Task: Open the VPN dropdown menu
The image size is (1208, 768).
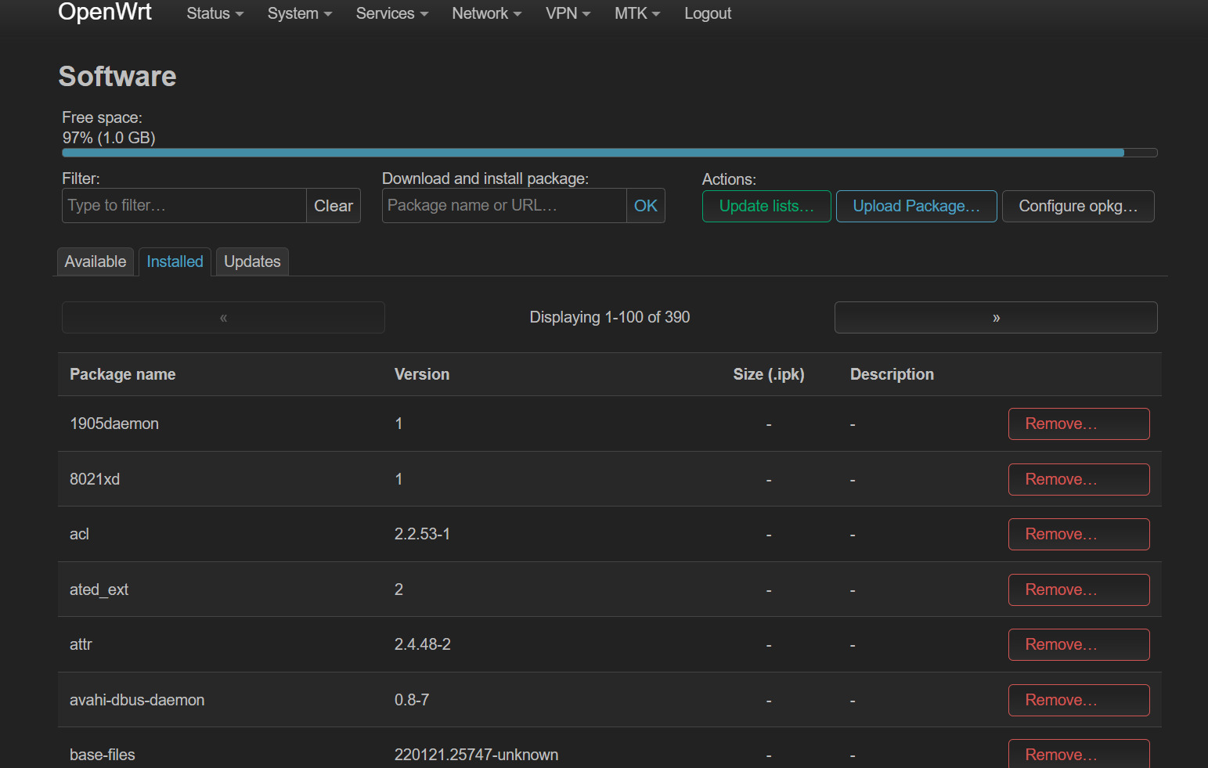Action: pos(568,13)
